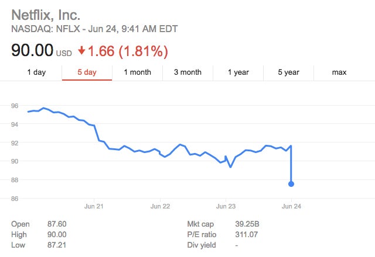Click the 1.66 (1.81%) price change
The width and height of the screenshot is (375, 257).
[129, 51]
